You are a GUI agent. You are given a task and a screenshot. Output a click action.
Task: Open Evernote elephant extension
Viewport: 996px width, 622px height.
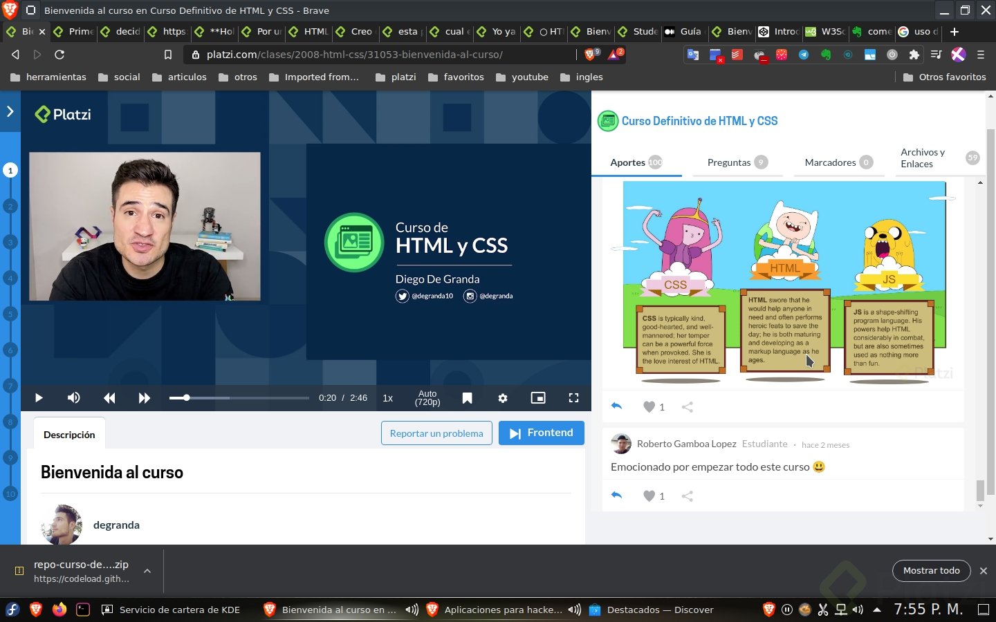[x=826, y=55]
